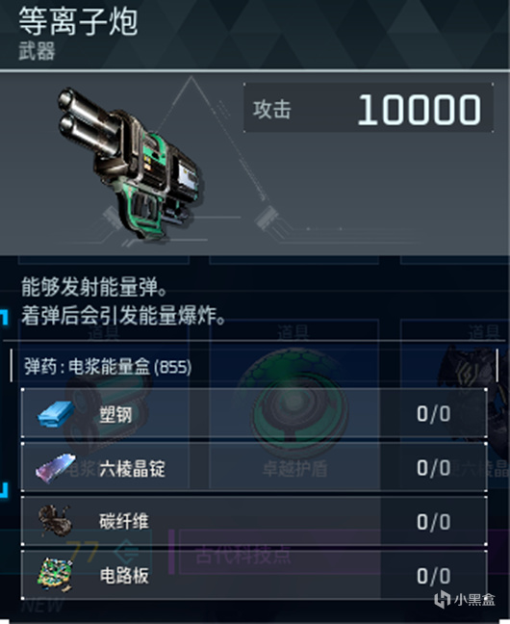Click the 等离子炮 weapon title
510x624 pixels.
click(x=78, y=21)
